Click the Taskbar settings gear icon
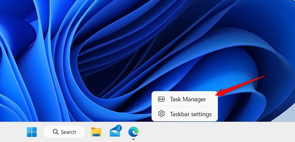295x142 pixels. (161, 114)
